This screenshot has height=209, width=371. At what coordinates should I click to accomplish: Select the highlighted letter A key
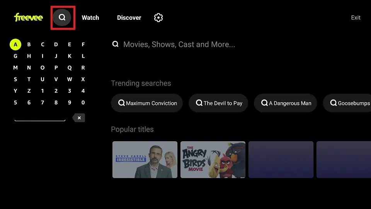pos(15,44)
